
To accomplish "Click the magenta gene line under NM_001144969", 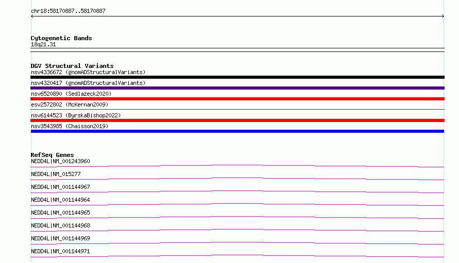I will (x=237, y=243).
